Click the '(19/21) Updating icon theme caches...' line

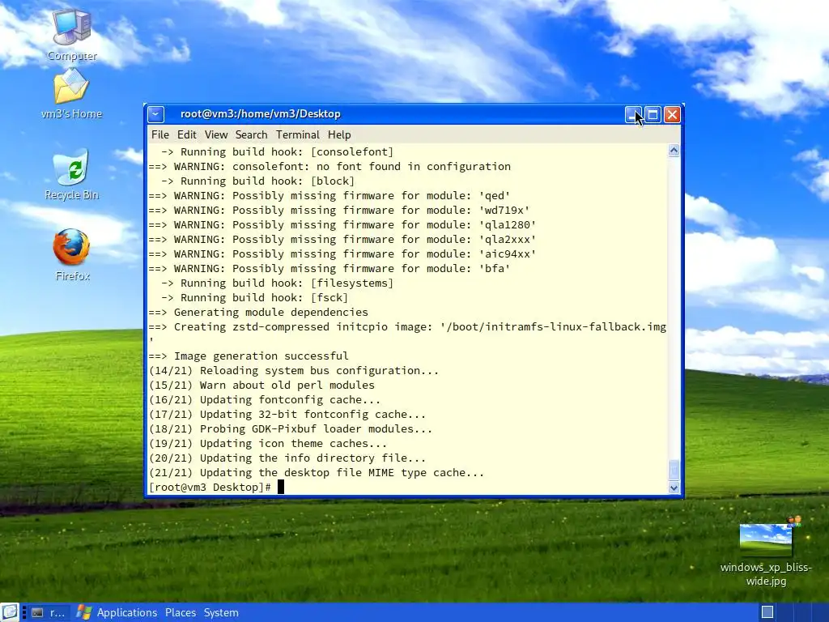(x=267, y=444)
